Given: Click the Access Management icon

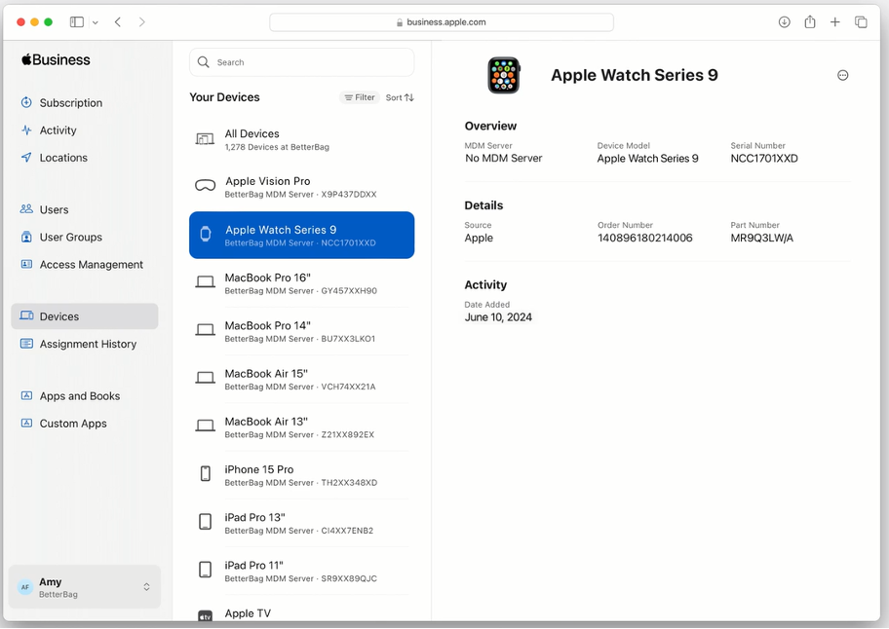Looking at the screenshot, I should point(26,264).
